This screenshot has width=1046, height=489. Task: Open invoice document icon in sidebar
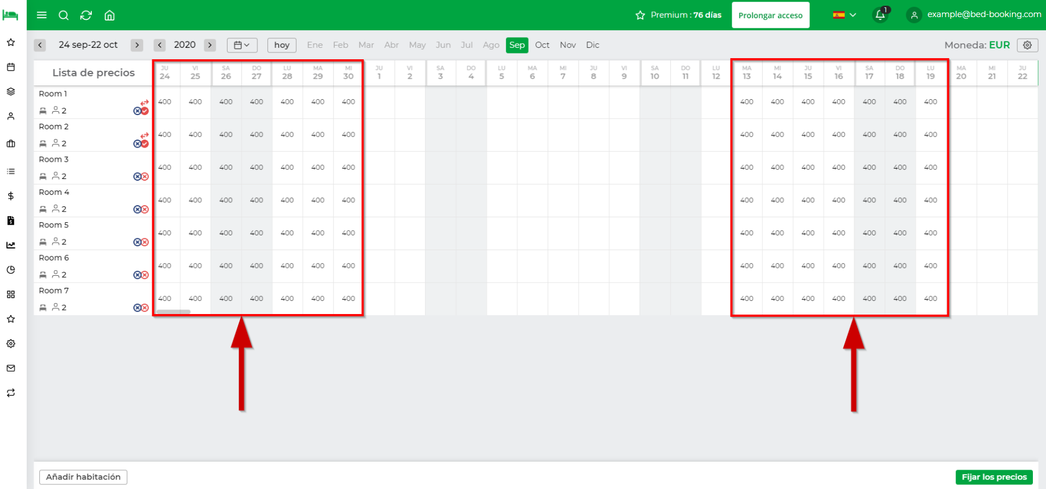point(11,221)
